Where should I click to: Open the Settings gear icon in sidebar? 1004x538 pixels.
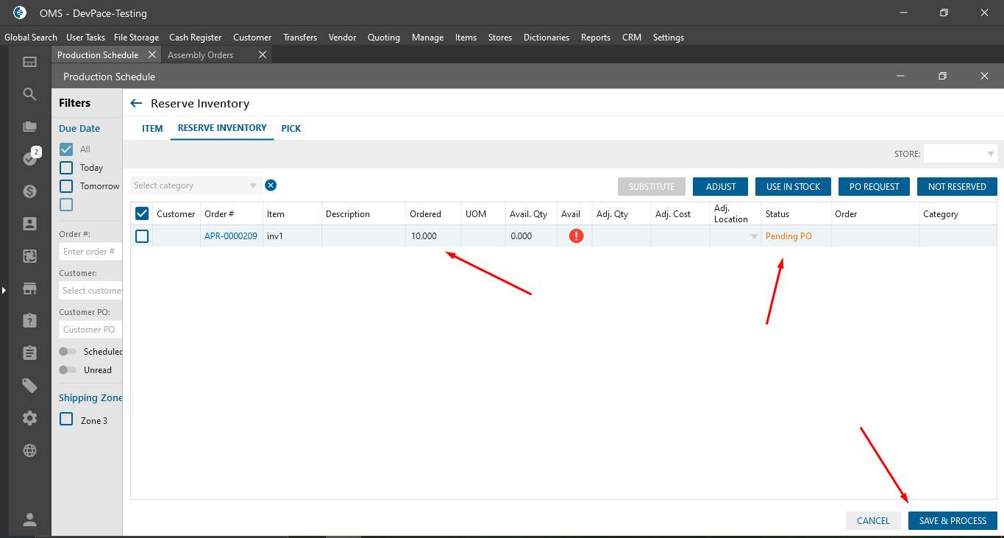click(29, 418)
